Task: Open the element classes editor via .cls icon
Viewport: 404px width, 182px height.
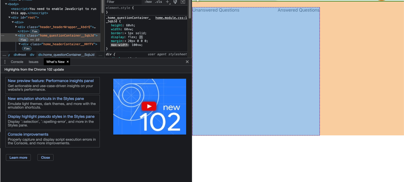Action: tap(159, 2)
